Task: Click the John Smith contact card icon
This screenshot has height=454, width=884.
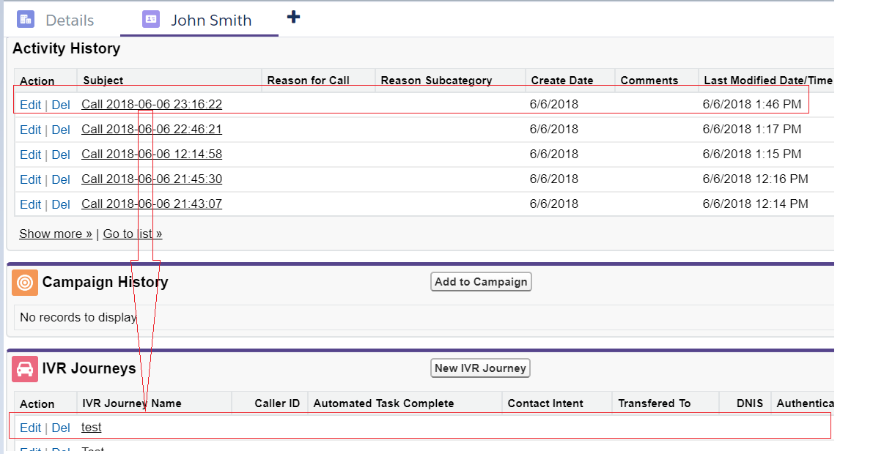Action: tap(151, 20)
